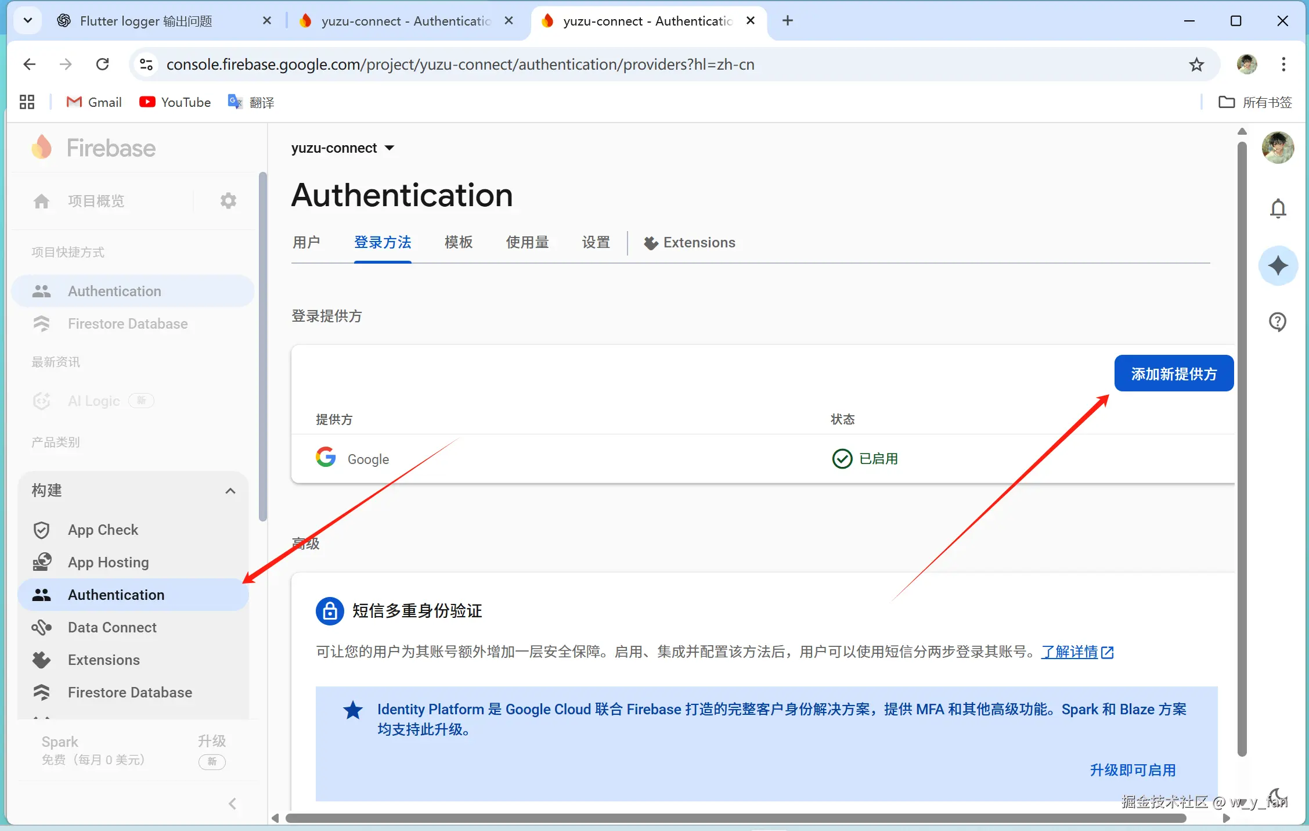
Task: Open the help question mark icon
Action: (x=1278, y=322)
